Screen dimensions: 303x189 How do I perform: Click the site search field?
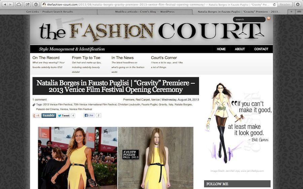point(249,19)
